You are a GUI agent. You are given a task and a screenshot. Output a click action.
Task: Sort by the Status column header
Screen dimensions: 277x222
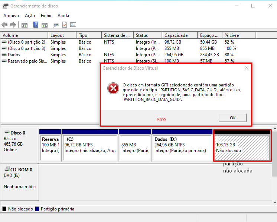(x=148, y=35)
